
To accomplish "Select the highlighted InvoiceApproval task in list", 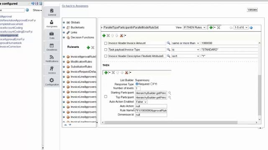I will tap(9, 35).
